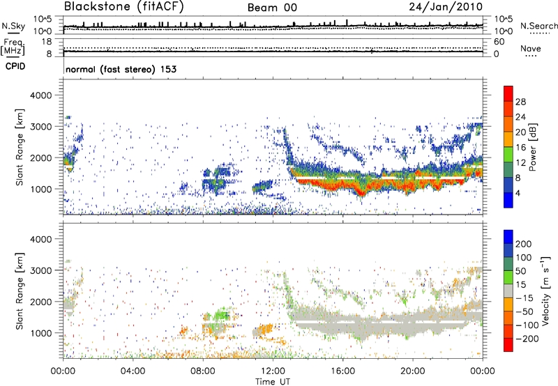
Task: Click the strong red backscatter band near 17:00
Action: (361, 191)
